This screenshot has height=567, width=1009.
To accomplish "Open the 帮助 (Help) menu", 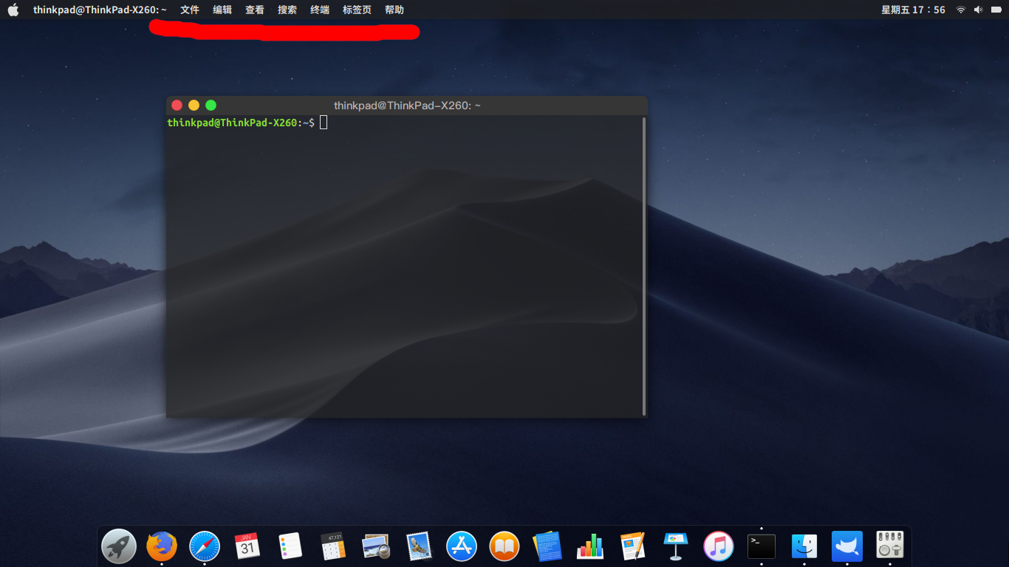I will tap(394, 10).
